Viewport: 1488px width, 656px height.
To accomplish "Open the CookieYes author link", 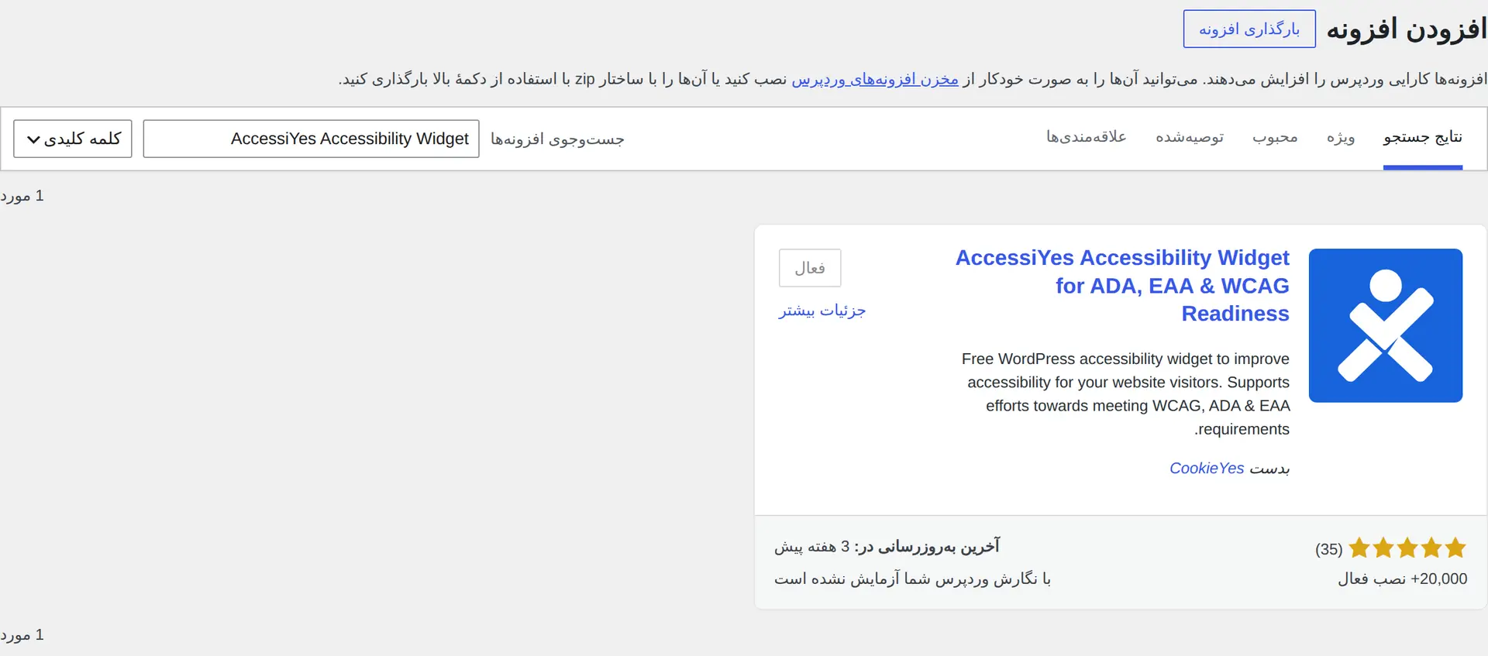I will coord(1207,468).
